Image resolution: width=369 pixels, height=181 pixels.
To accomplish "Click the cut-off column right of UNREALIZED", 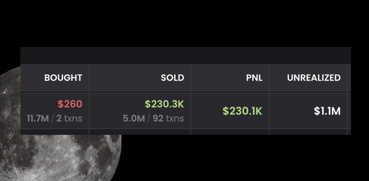I will pyautogui.click(x=349, y=100).
